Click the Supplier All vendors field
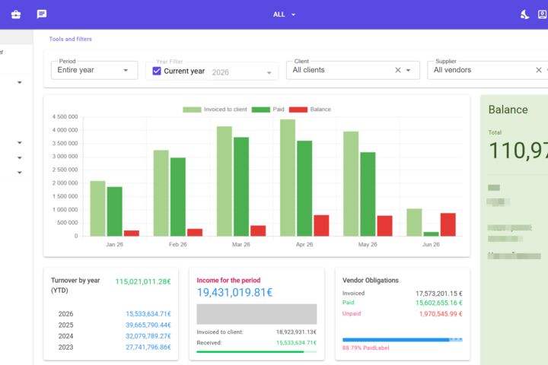Screen dimensions: 548x365 (488, 70)
